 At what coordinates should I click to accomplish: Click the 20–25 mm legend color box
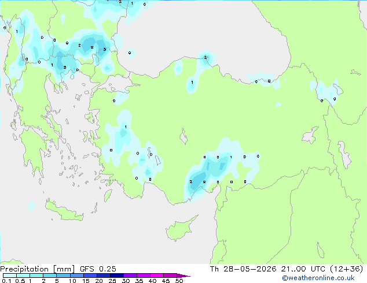104,275
